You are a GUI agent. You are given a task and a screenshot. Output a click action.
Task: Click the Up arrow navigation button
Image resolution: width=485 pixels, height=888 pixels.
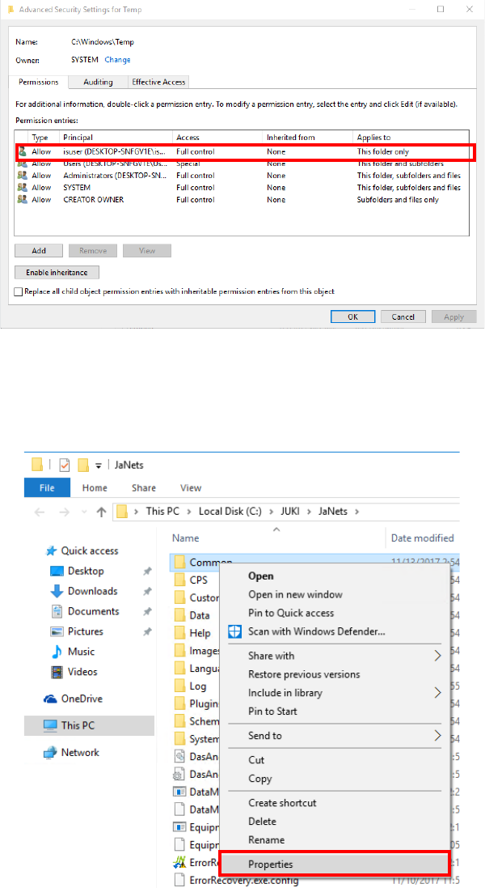click(x=101, y=512)
